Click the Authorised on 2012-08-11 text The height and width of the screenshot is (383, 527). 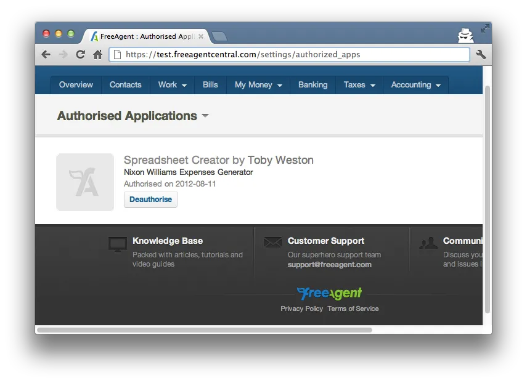(x=170, y=184)
